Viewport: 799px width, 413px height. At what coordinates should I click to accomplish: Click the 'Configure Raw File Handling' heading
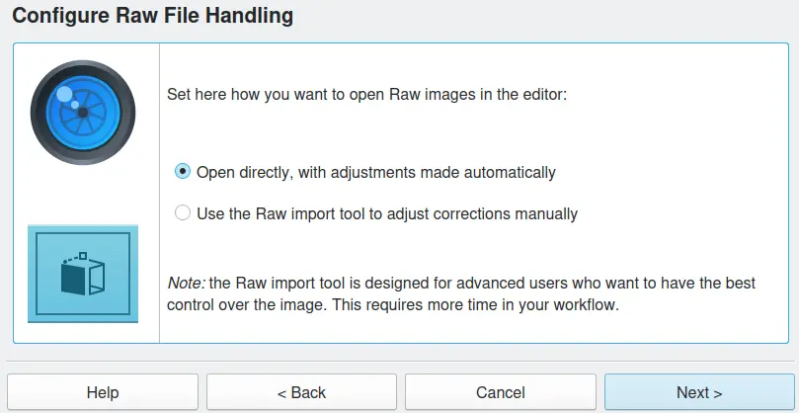coord(152,16)
